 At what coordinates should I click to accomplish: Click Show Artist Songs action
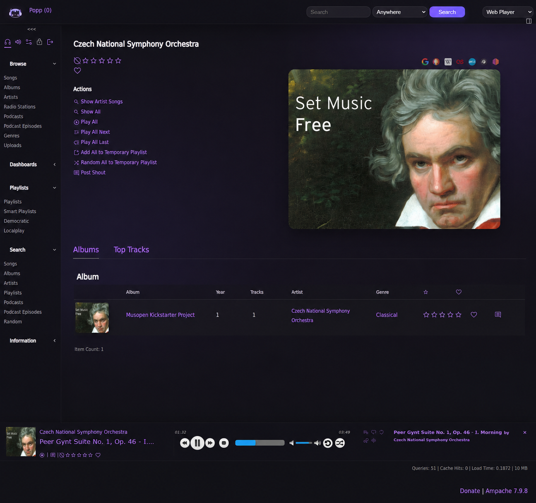(x=101, y=101)
